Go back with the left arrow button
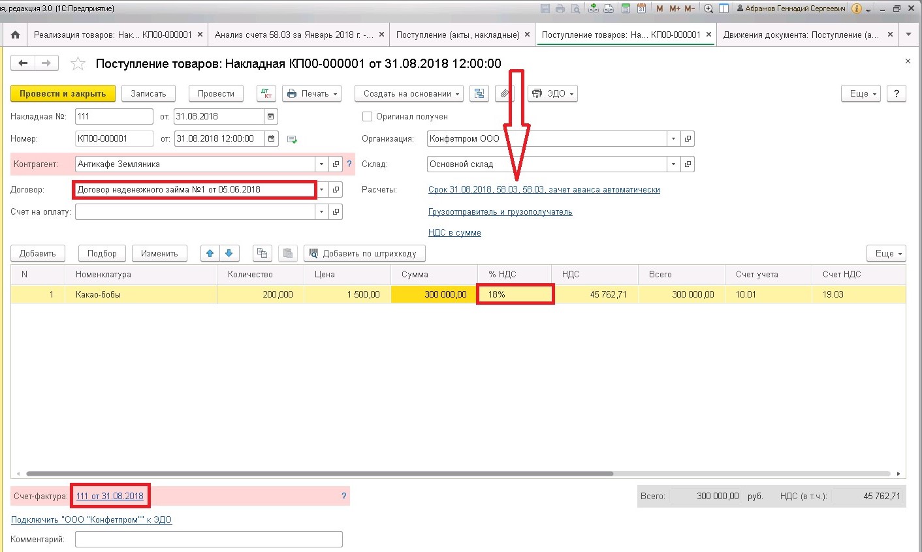Image resolution: width=922 pixels, height=552 pixels. tap(23, 63)
